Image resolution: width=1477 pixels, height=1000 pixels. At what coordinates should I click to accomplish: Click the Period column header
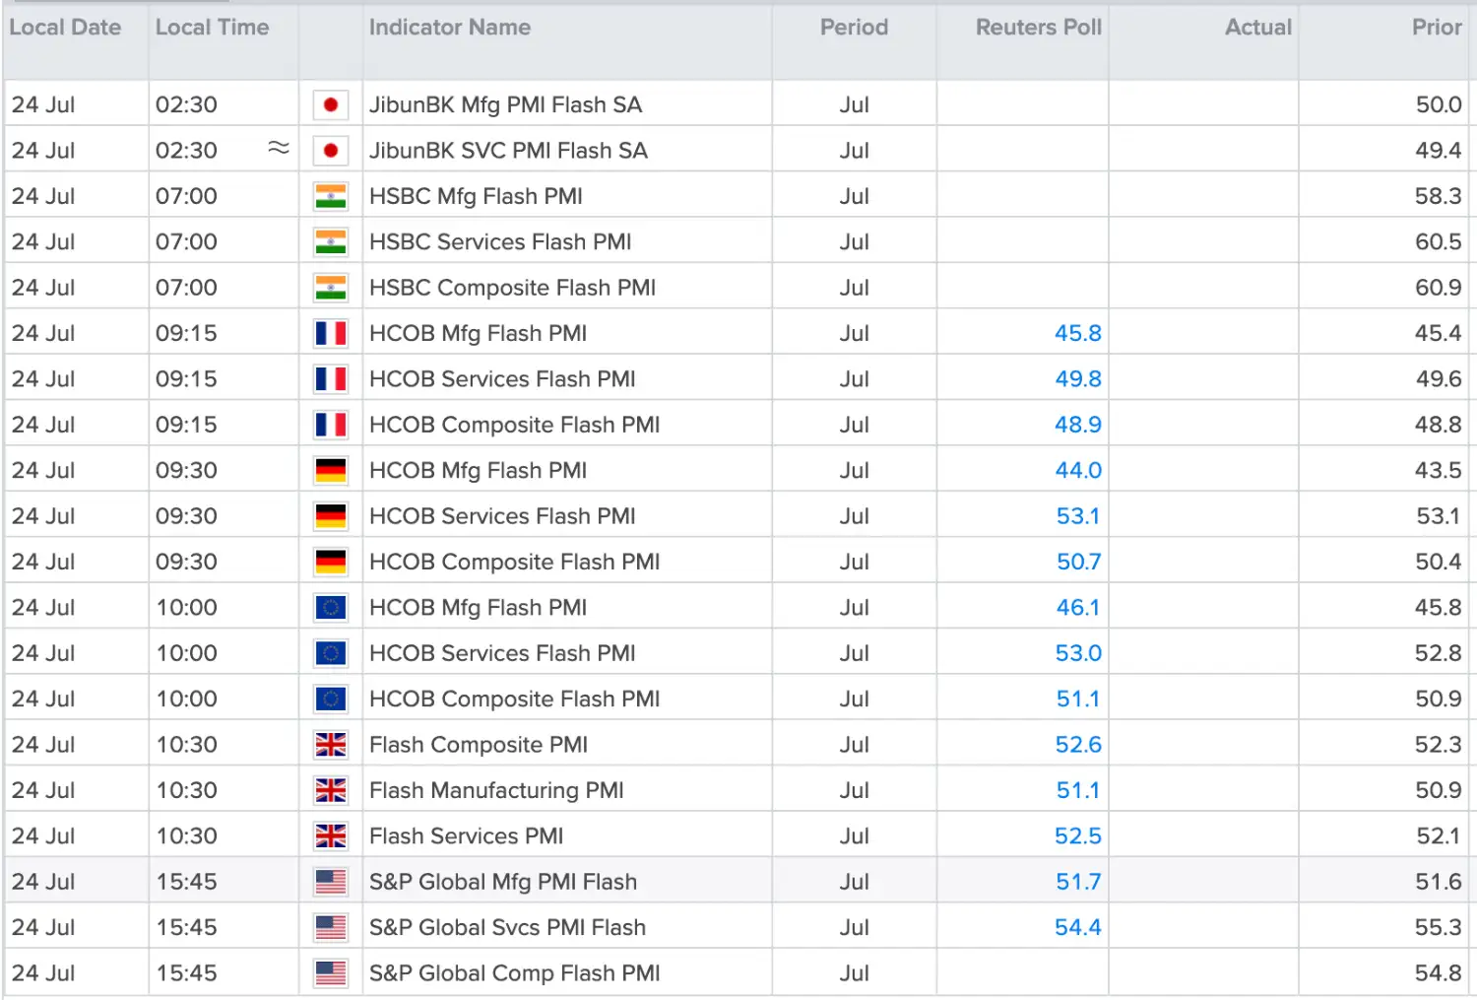(854, 28)
